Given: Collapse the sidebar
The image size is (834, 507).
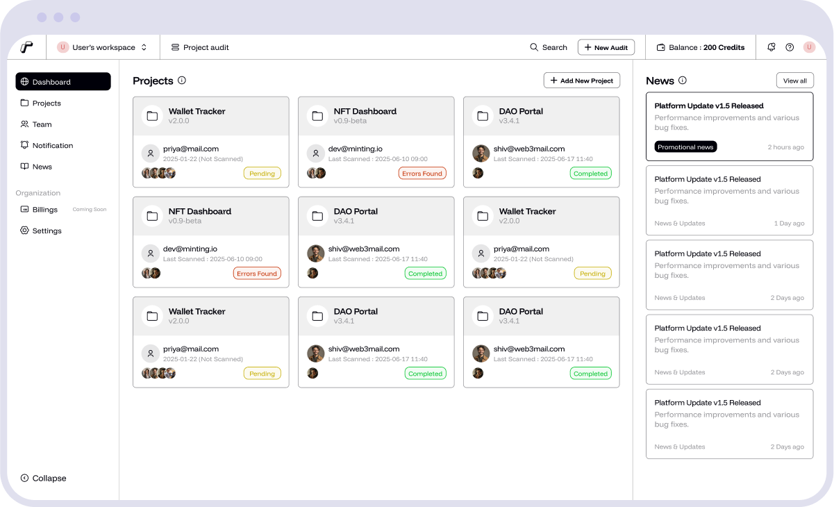Looking at the screenshot, I should pyautogui.click(x=43, y=478).
